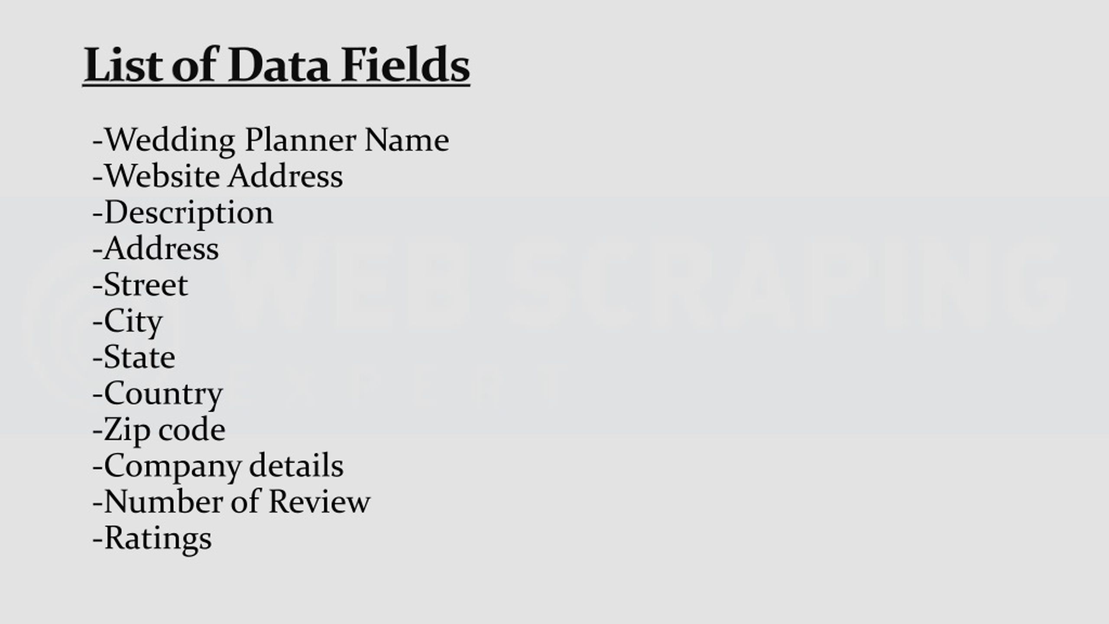Click the word Data in the title

pos(278,65)
